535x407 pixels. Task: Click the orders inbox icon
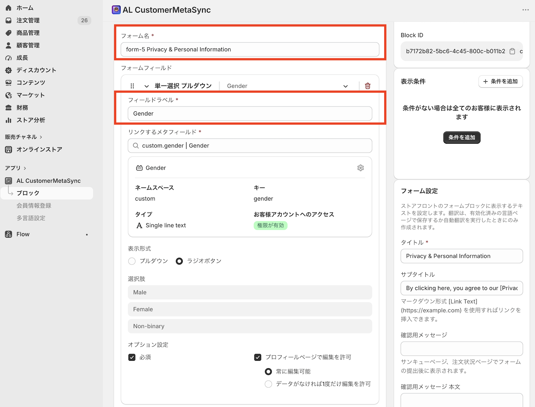[x=9, y=20]
